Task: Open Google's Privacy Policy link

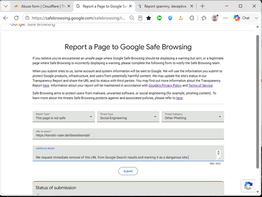Action: pos(165,86)
